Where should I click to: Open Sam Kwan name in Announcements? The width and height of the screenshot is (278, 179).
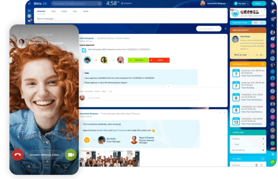(x=245, y=37)
